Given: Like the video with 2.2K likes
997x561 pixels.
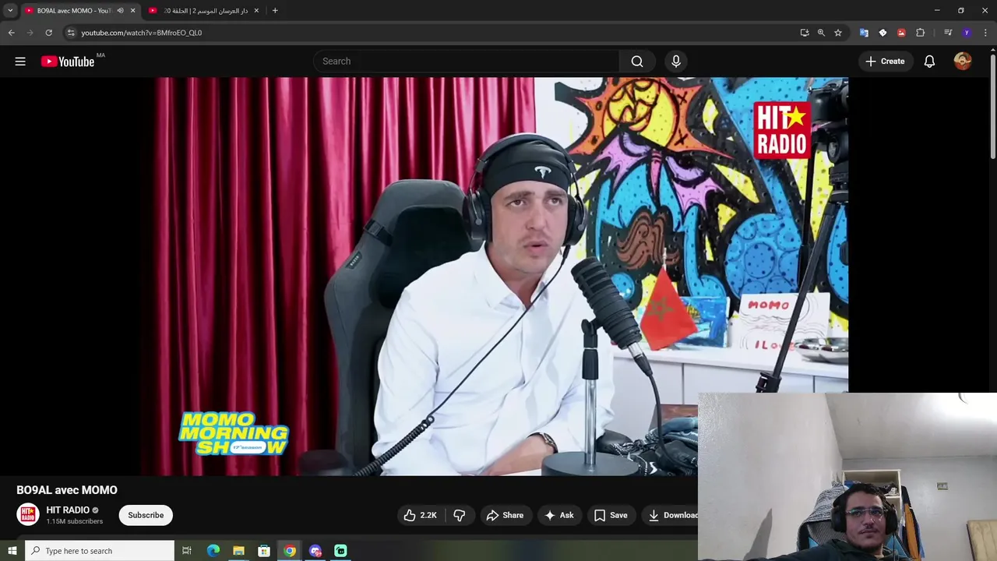Looking at the screenshot, I should (x=421, y=515).
